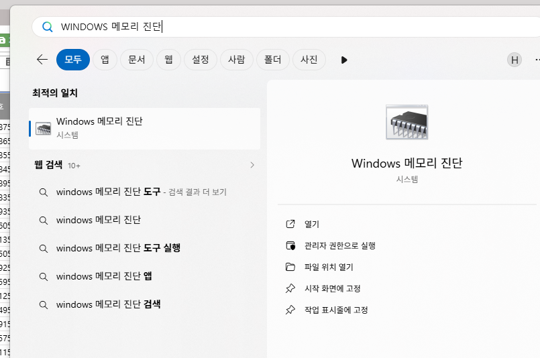Click the folder icon next to 파일 위치 열기
This screenshot has width=540, height=358.
(x=290, y=267)
